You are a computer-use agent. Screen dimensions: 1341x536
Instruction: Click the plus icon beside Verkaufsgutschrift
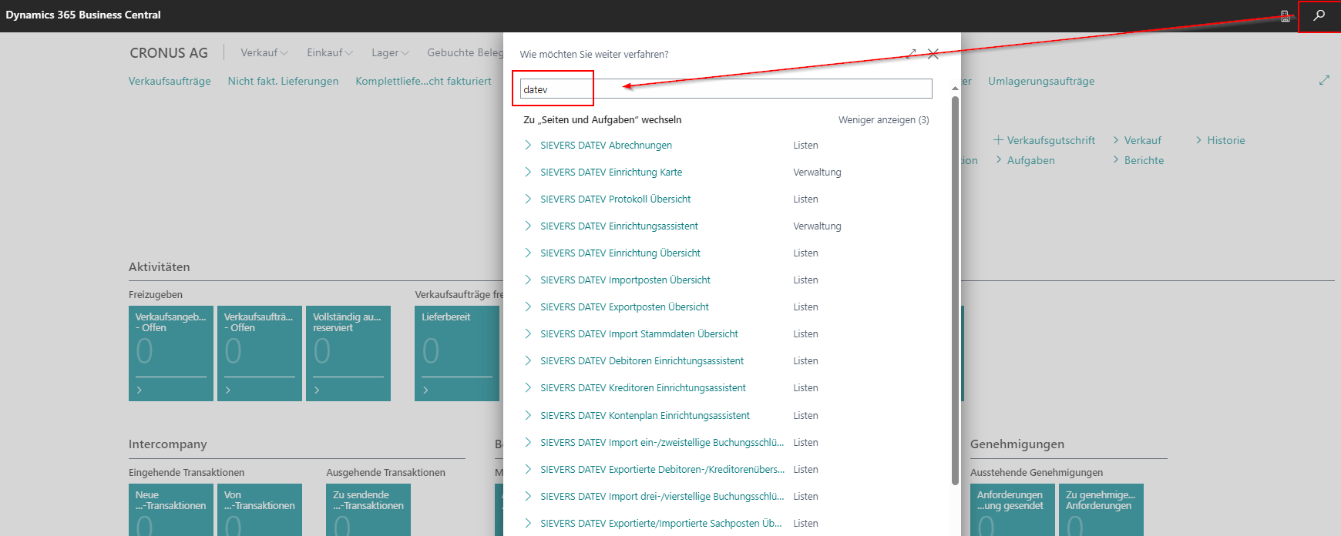[x=998, y=140]
